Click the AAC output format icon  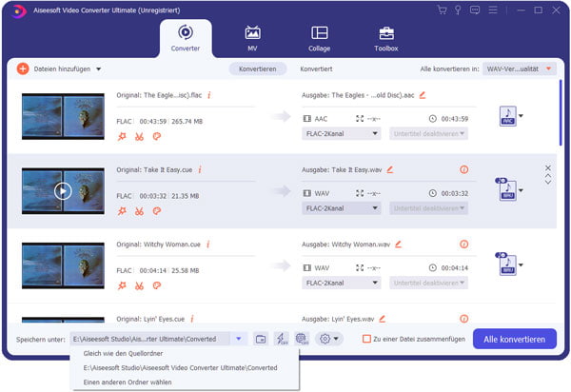[x=505, y=116]
